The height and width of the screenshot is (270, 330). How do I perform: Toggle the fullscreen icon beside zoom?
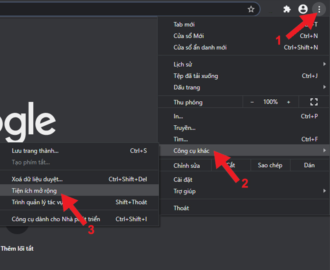(x=314, y=102)
